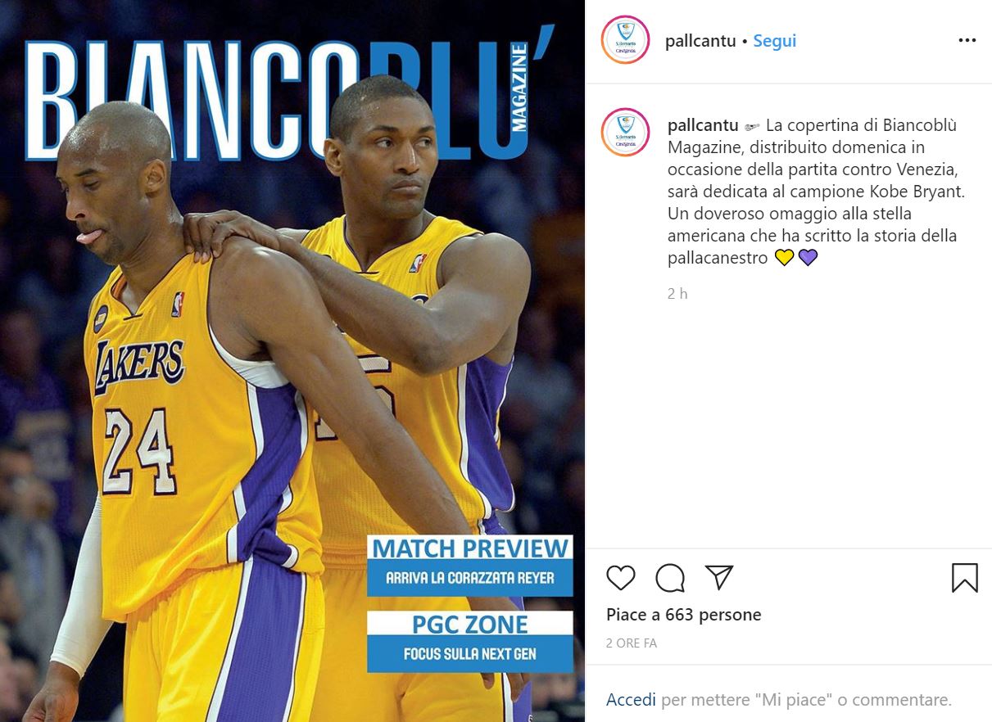Click Accedi to log in
992x722 pixels.
(631, 700)
